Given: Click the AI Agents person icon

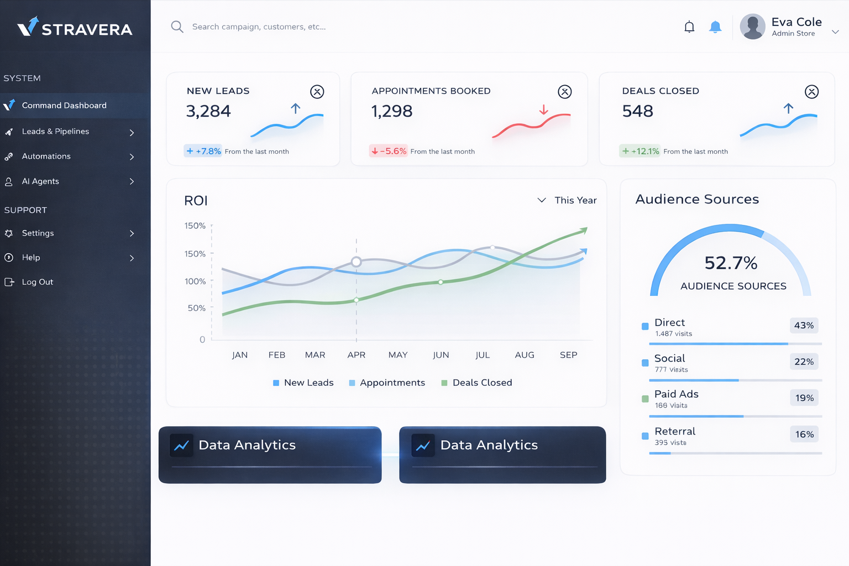Looking at the screenshot, I should [9, 181].
